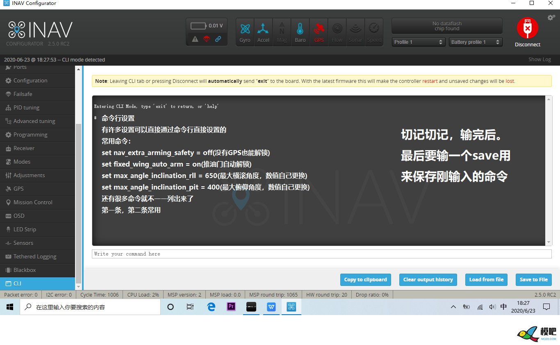Click CLI output scrollbar down arrow
Viewport: 560px width, 345px height.
pos(549,242)
